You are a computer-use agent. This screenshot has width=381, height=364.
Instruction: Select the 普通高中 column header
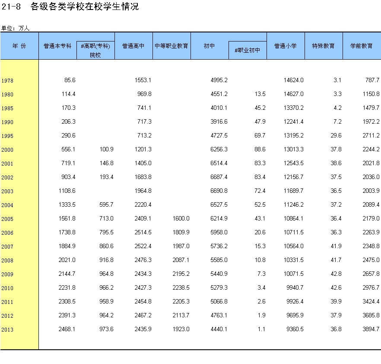tap(133, 46)
